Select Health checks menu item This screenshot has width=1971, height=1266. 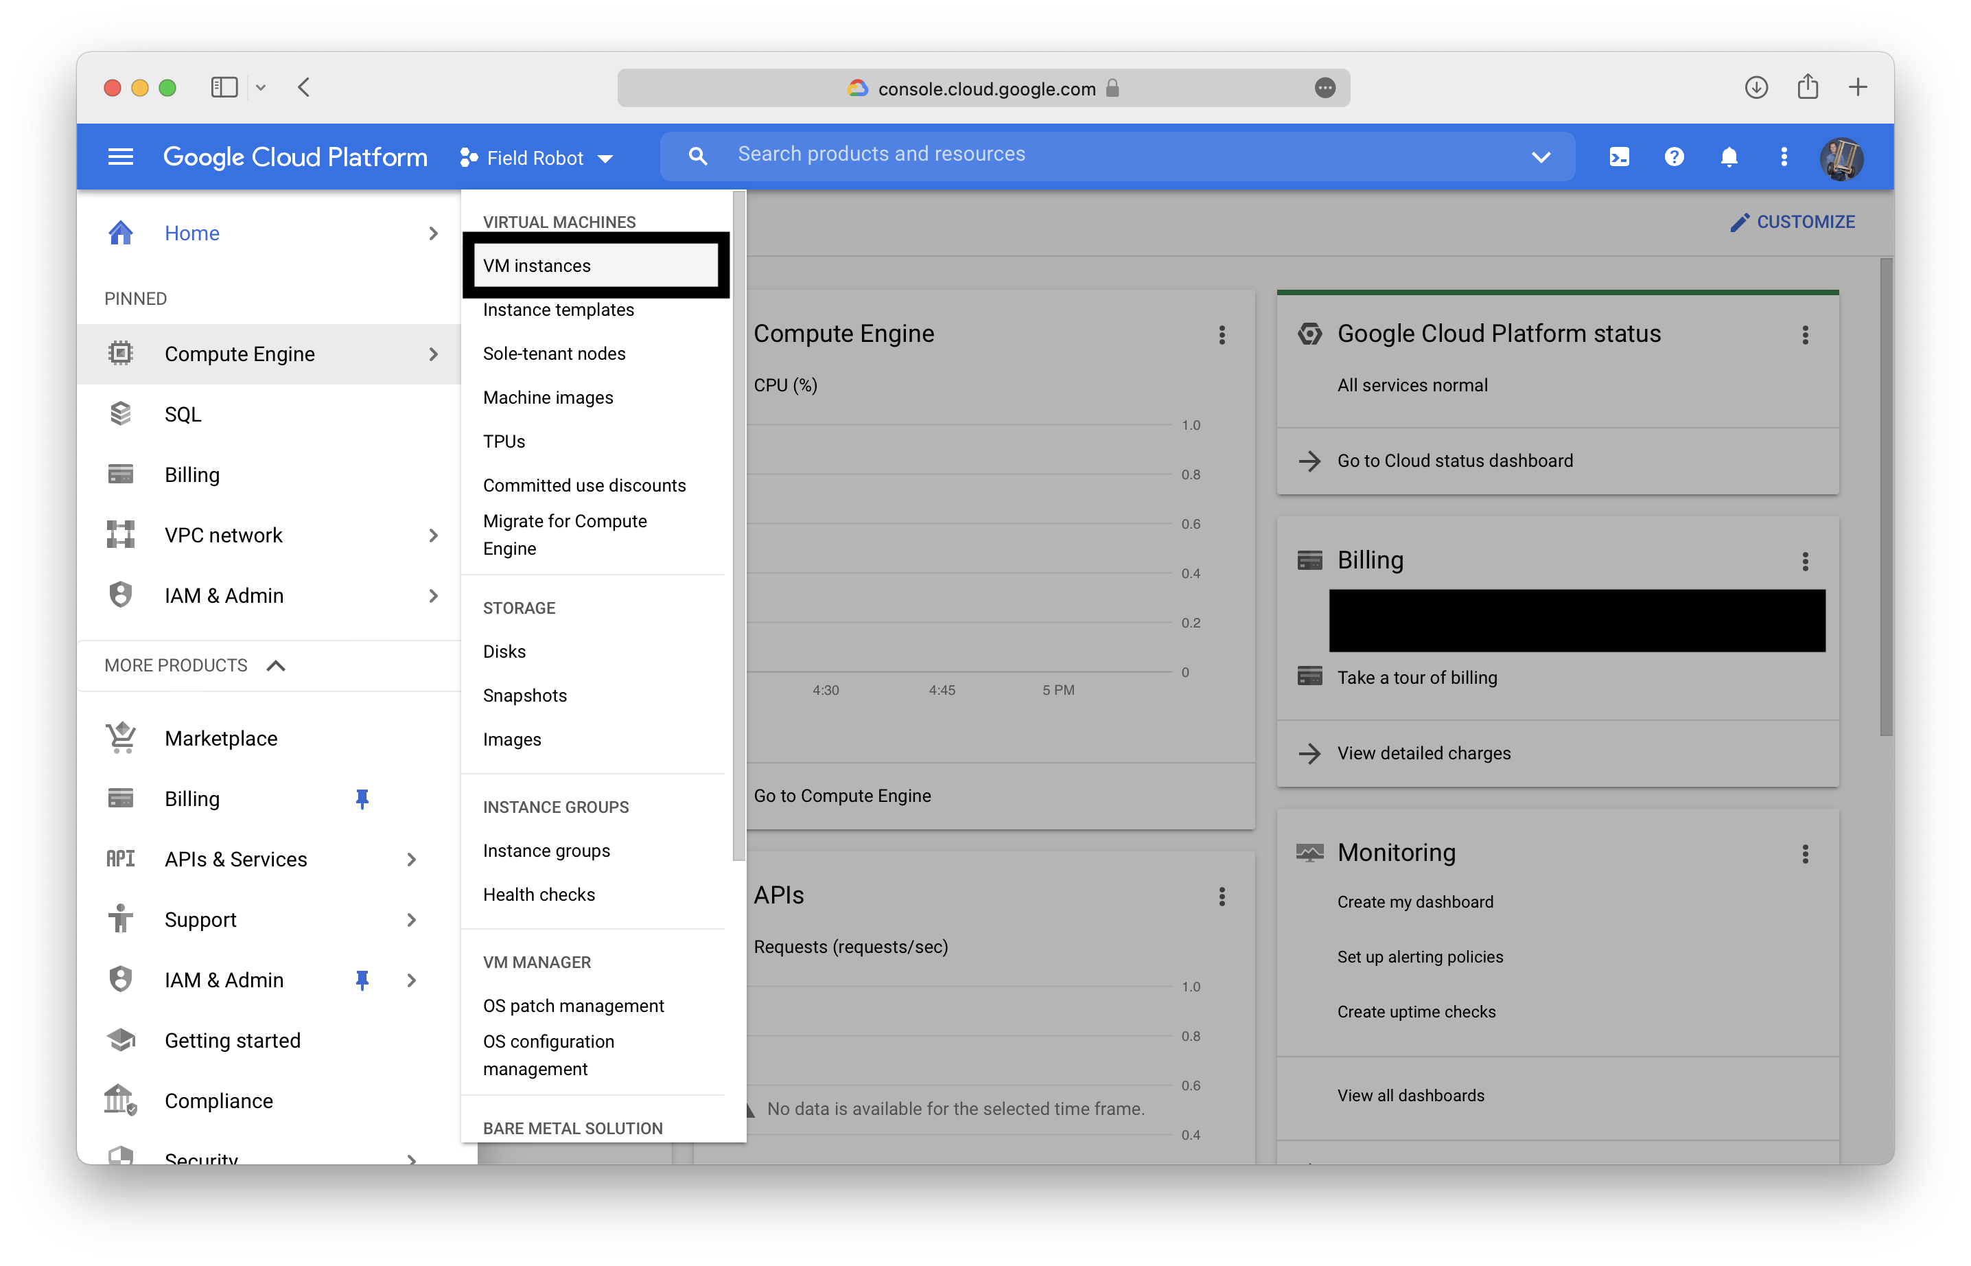click(x=539, y=895)
